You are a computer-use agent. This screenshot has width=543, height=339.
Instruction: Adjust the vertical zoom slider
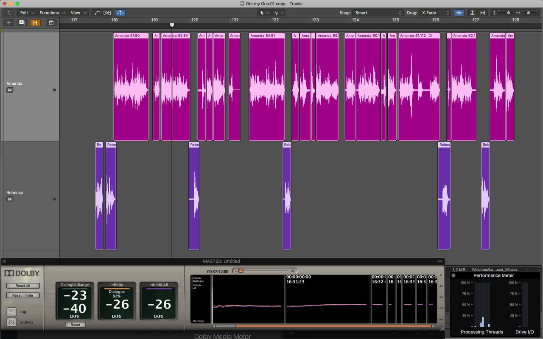click(x=509, y=13)
